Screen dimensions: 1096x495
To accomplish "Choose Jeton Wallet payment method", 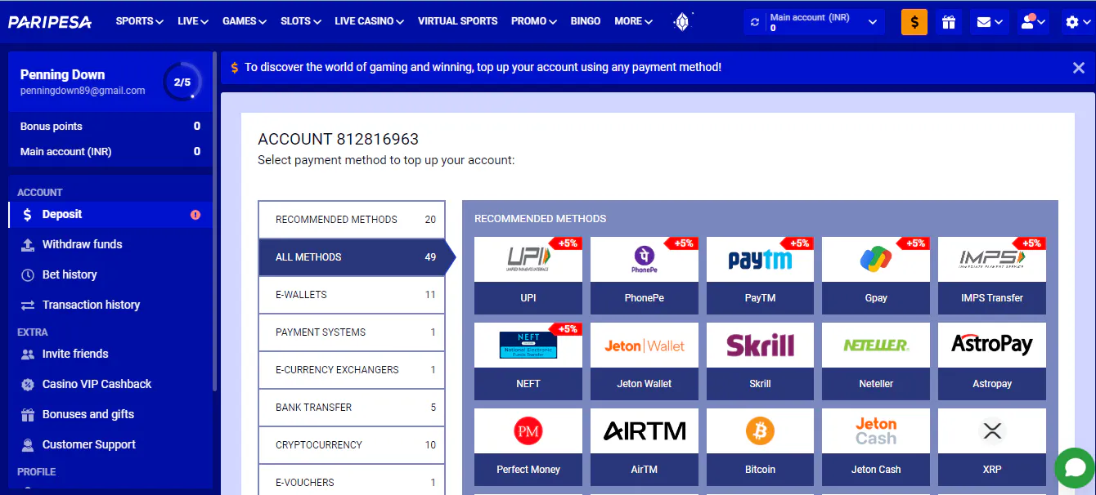I will tap(645, 361).
